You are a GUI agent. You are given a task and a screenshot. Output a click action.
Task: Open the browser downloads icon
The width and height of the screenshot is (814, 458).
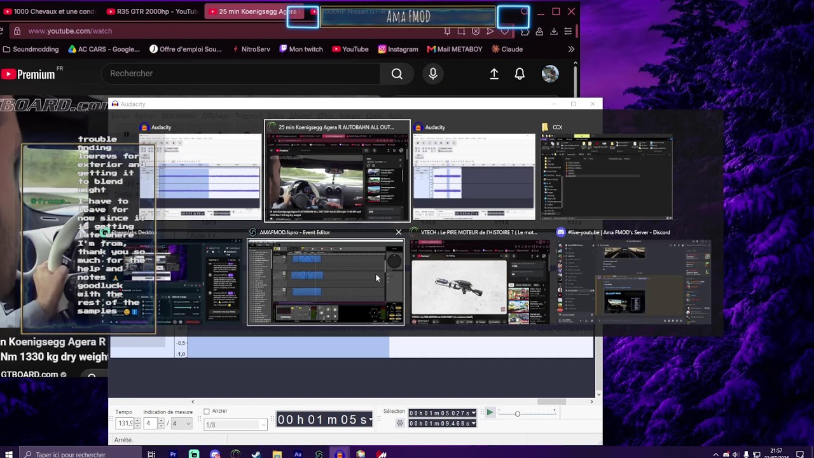click(x=554, y=31)
